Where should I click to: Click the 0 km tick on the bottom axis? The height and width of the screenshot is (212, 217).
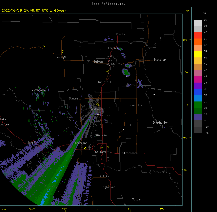(97, 208)
